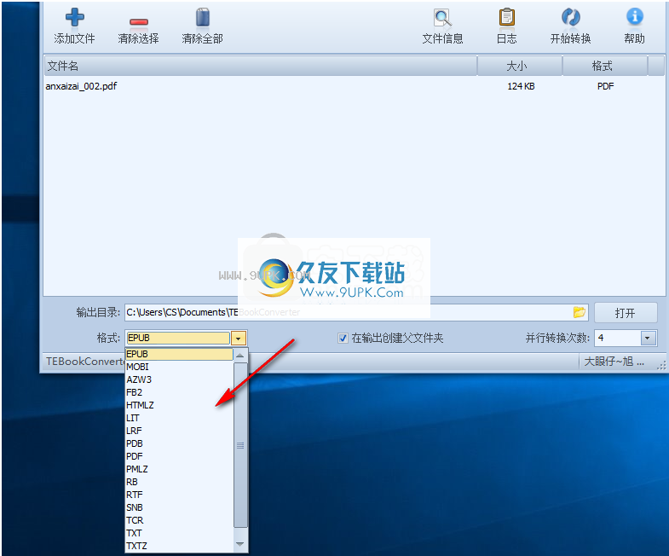Select file anxaizai_002.pdf in the list
Viewport: 669px width, 556px height.
(x=81, y=86)
